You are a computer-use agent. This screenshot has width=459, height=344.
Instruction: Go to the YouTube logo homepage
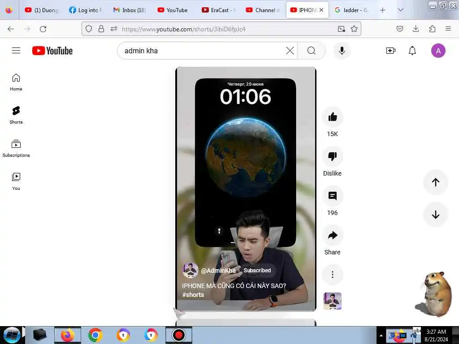(x=52, y=51)
